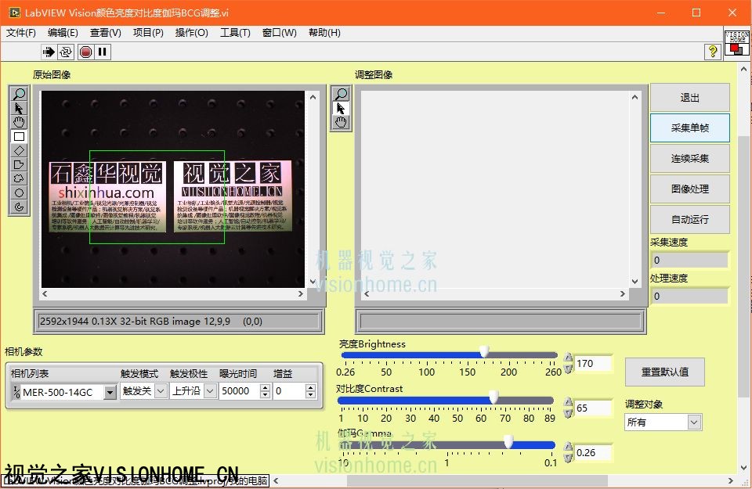This screenshot has height=489, width=752.
Task: Pick the Rotated Rectangle ROI tool
Action: click(20, 150)
